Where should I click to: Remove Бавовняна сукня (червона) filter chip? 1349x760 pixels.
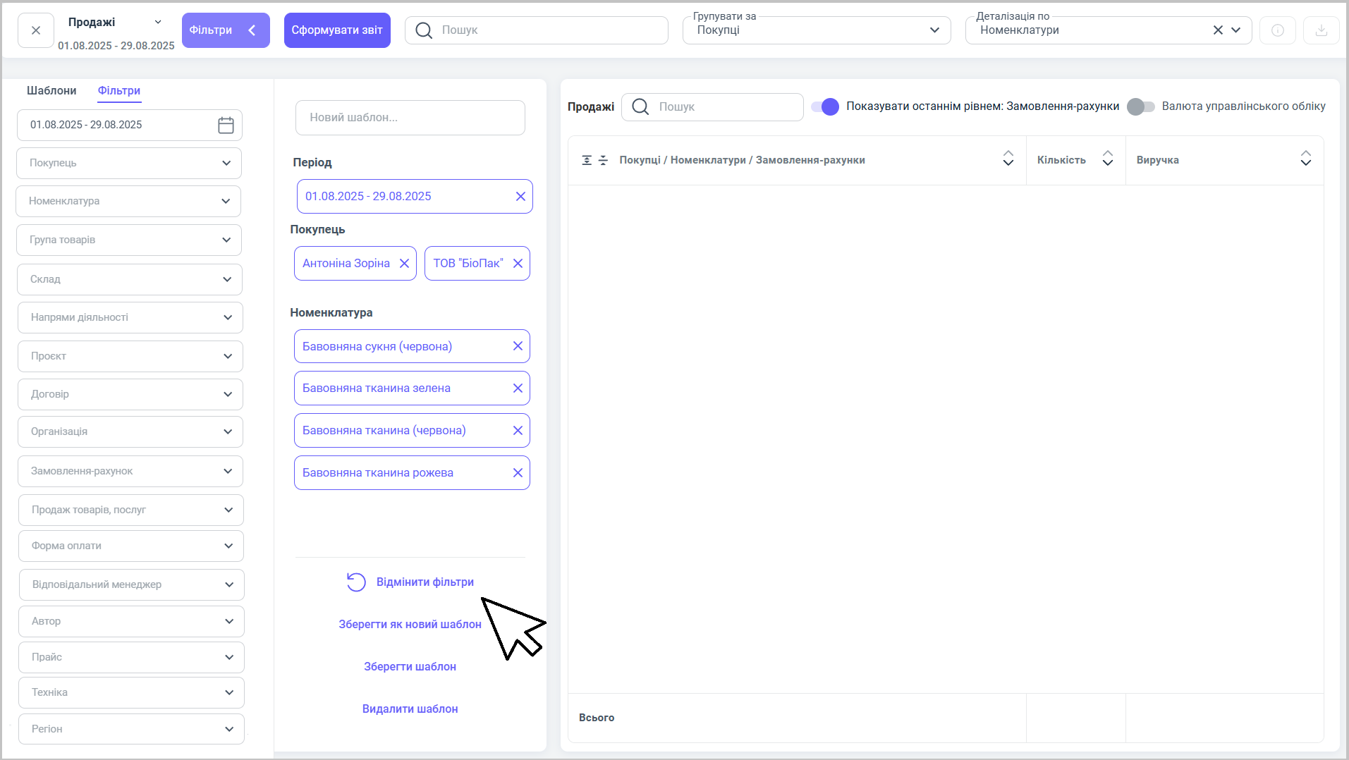point(518,346)
